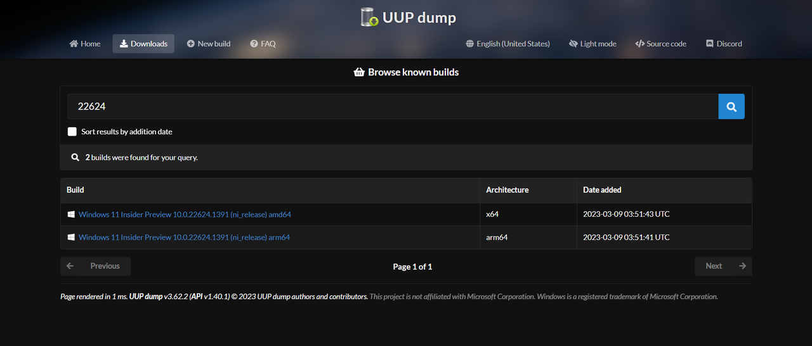Click the Next page button
The width and height of the screenshot is (812, 346).
(x=724, y=266)
